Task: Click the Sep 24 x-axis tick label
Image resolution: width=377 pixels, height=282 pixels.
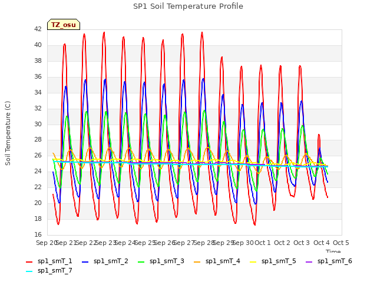Action: pyautogui.click(x=125, y=243)
